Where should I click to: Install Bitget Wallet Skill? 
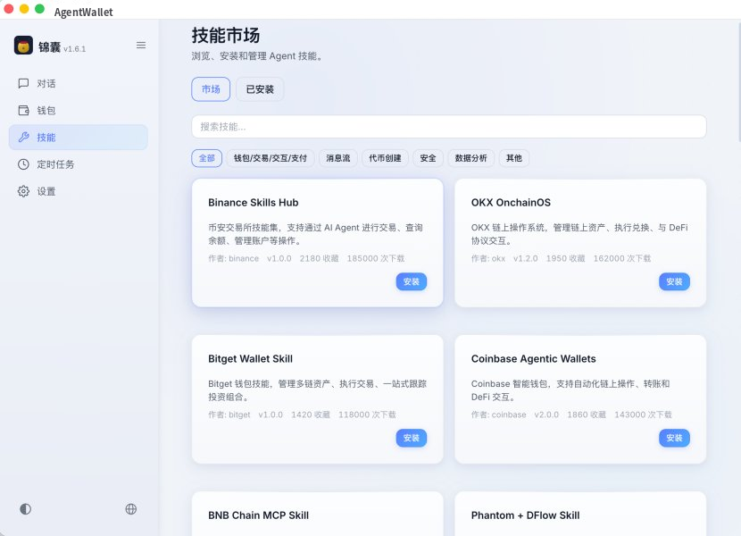[412, 438]
